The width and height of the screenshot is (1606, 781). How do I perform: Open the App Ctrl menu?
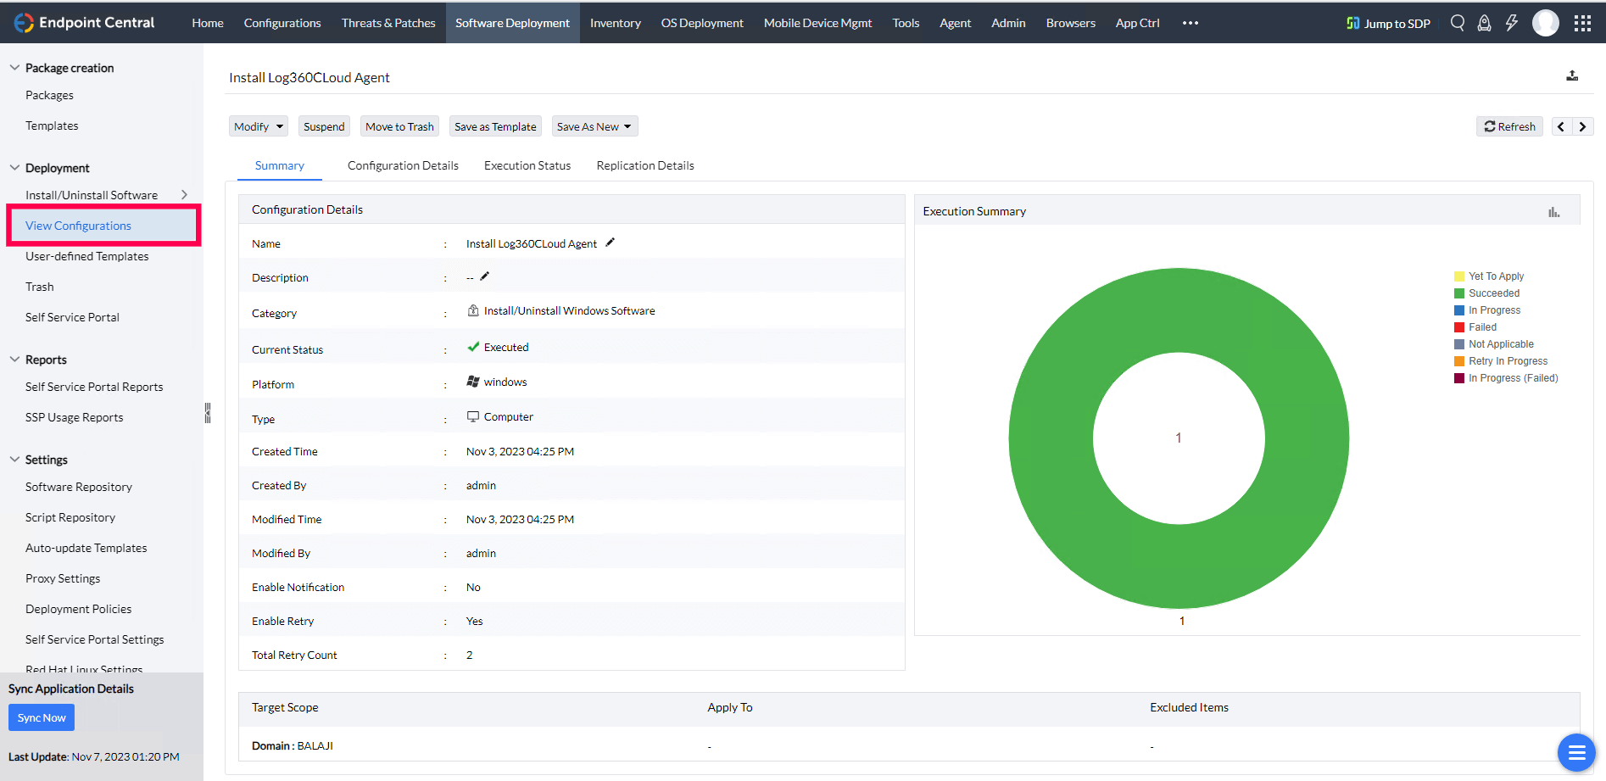click(1137, 23)
